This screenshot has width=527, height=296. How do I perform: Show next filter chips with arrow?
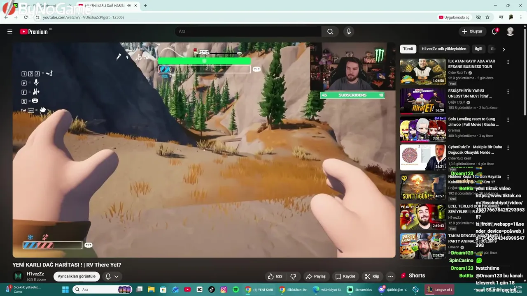[504, 49]
